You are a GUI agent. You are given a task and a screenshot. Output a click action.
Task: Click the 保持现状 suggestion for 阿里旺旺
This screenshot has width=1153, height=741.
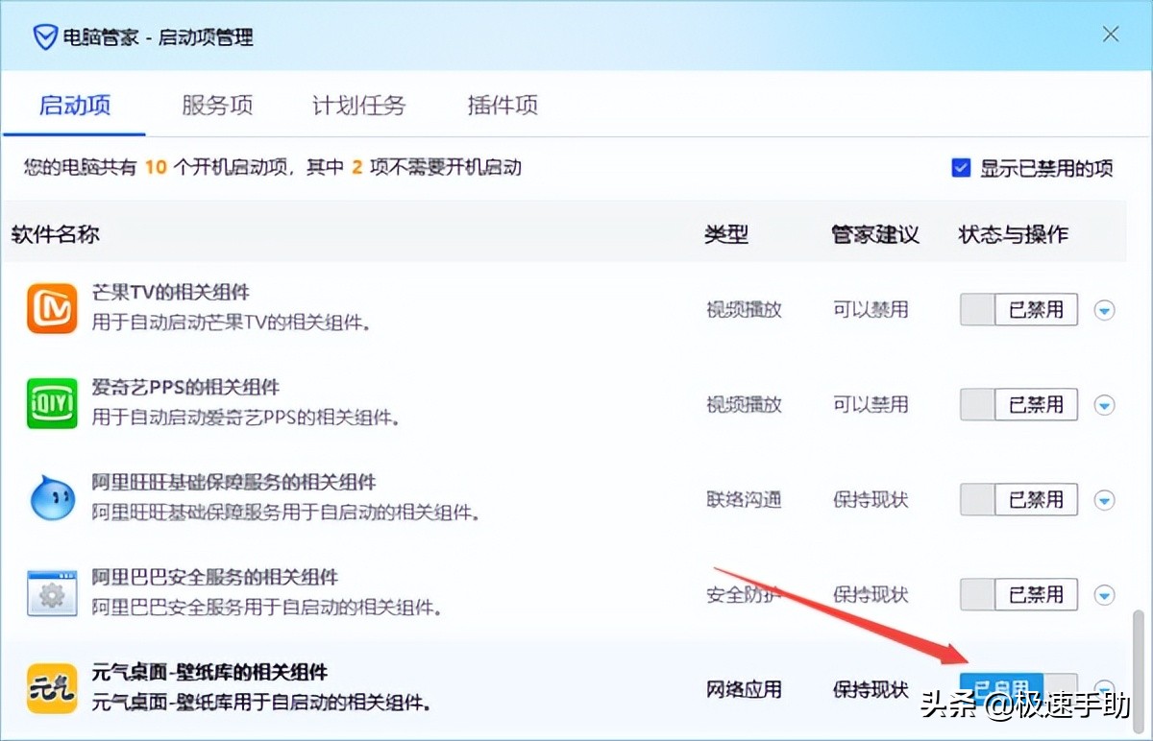(870, 499)
